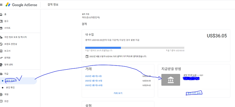Go to 홈 via the house icon
Viewport: 235px width, 107px height.
[x=1, y=14]
